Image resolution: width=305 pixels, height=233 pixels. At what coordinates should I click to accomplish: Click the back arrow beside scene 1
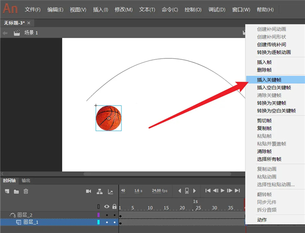[x=5, y=32]
